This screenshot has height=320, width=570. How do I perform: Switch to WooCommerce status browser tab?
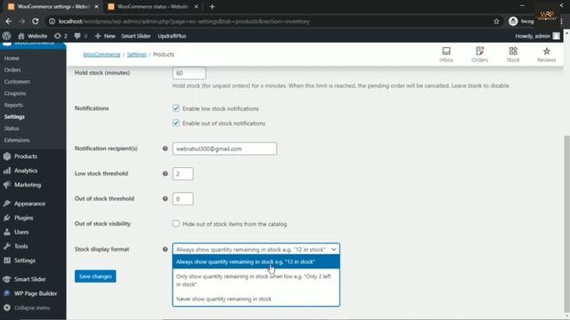(x=152, y=6)
